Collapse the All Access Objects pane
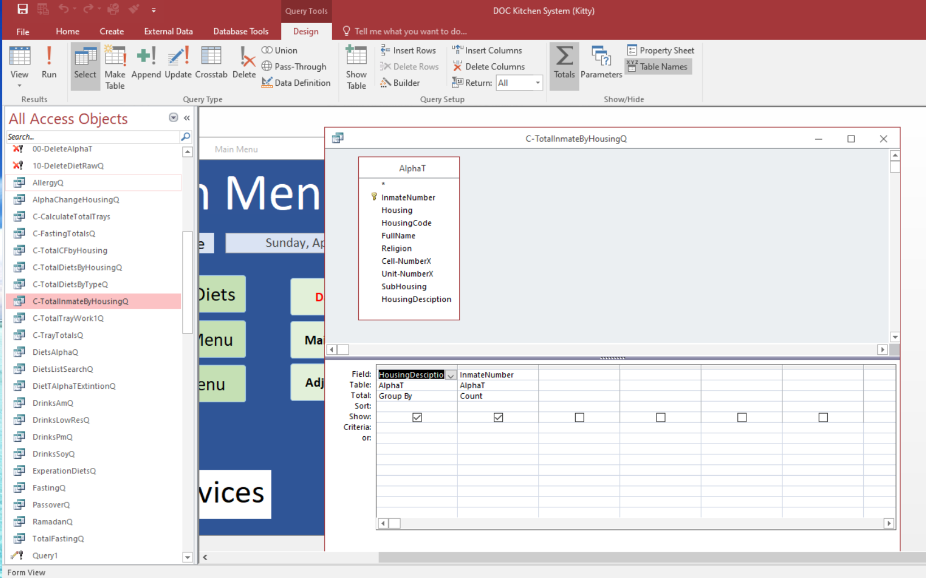Image resolution: width=926 pixels, height=578 pixels. [x=186, y=118]
